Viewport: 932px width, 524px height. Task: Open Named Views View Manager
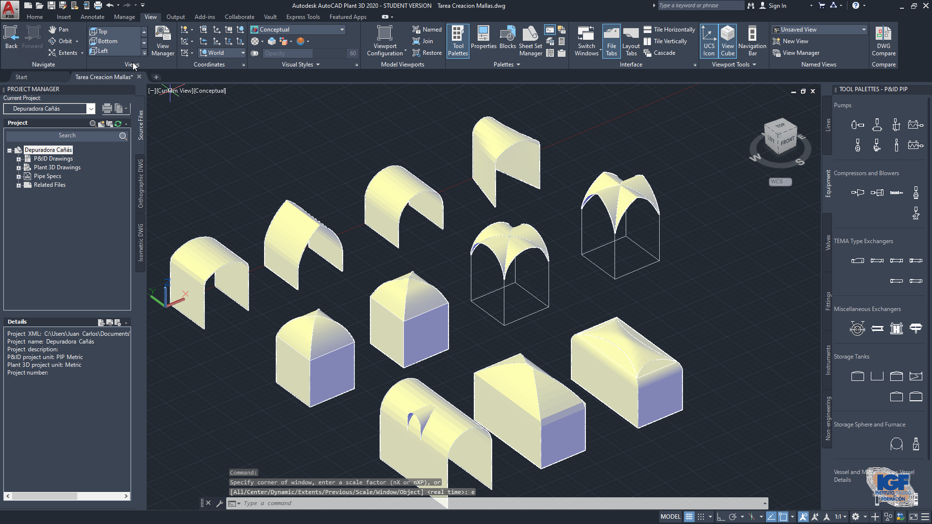point(796,53)
